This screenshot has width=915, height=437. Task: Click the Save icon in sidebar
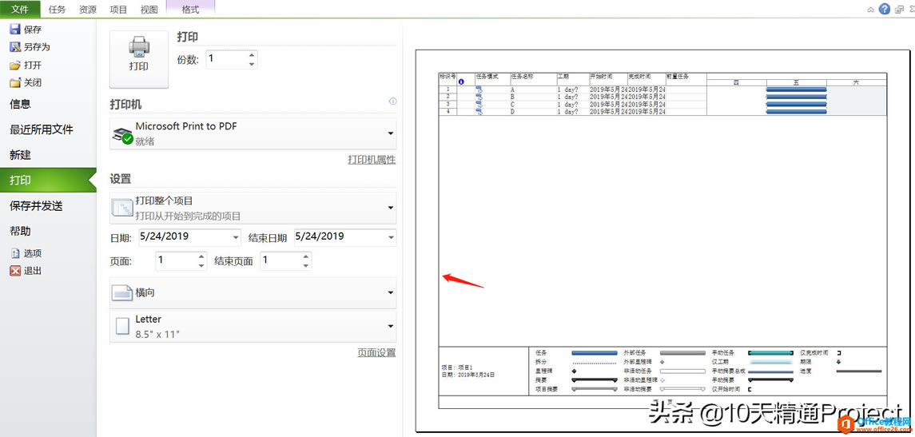(15, 30)
